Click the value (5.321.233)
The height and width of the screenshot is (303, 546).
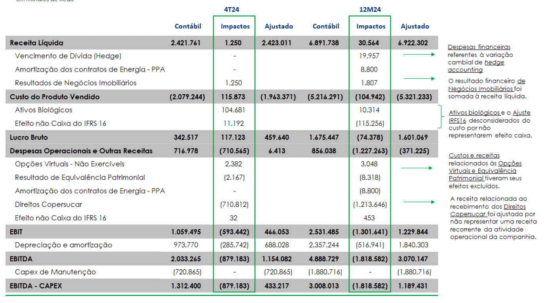(x=414, y=97)
